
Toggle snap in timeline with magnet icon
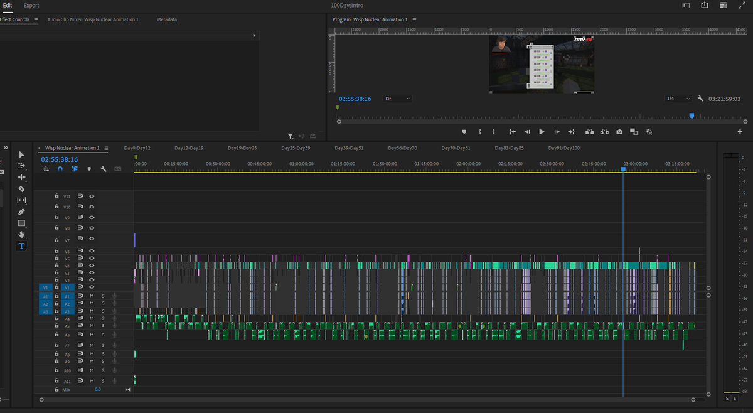pyautogui.click(x=60, y=169)
